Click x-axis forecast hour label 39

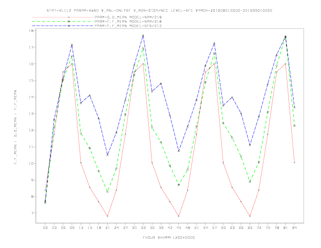point(161,228)
